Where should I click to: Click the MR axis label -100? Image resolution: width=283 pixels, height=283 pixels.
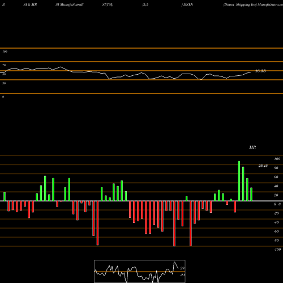pyautogui.click(x=277, y=250)
